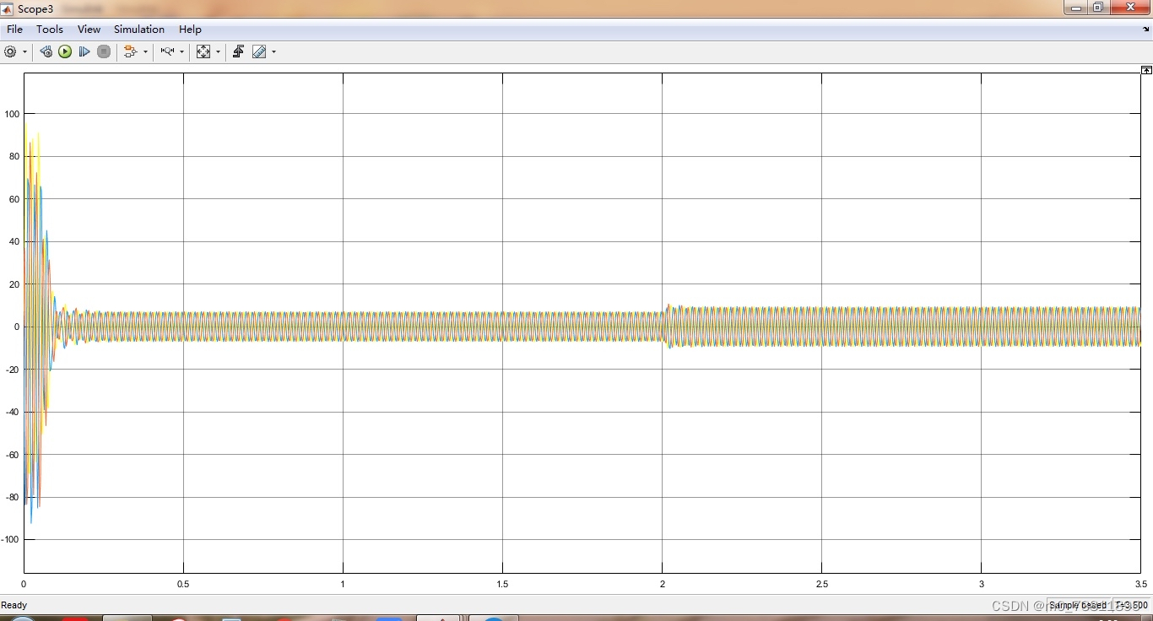Image resolution: width=1153 pixels, height=621 pixels.
Task: Minimize the Scope3 window
Action: (1075, 8)
